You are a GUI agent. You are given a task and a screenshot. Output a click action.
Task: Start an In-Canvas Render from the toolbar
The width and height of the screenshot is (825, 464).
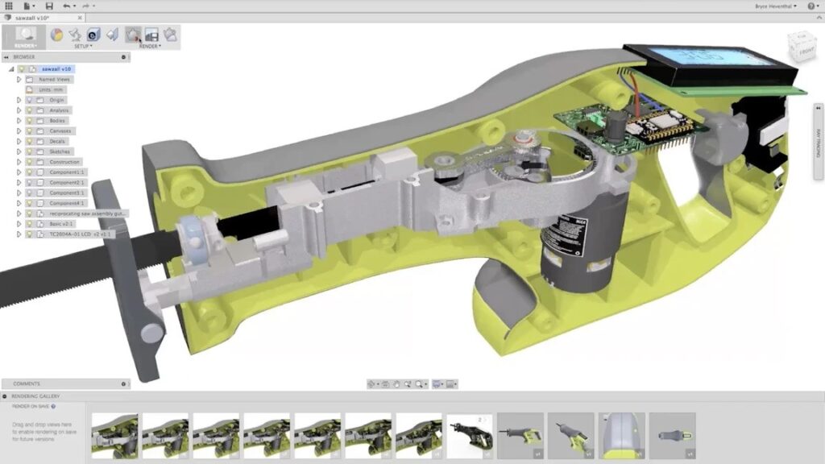(x=132, y=35)
